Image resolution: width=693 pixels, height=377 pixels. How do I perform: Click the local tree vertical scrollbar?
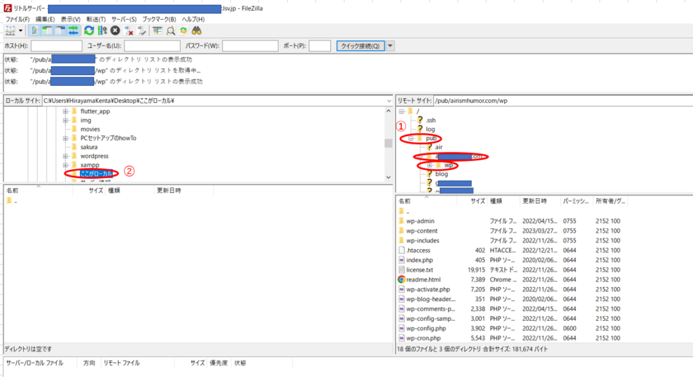[388, 143]
